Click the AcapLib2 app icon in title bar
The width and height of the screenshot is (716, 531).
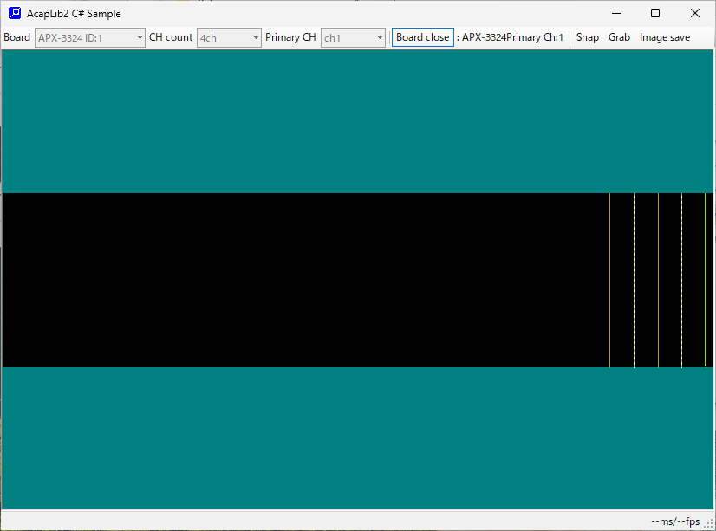coord(14,14)
